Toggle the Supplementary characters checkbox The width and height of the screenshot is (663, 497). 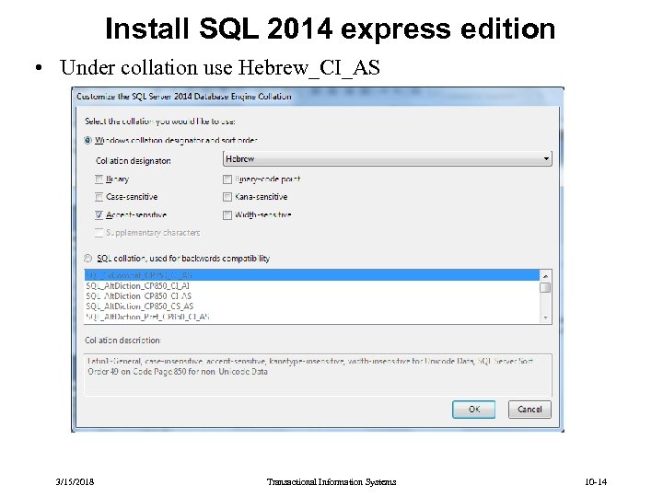point(99,233)
